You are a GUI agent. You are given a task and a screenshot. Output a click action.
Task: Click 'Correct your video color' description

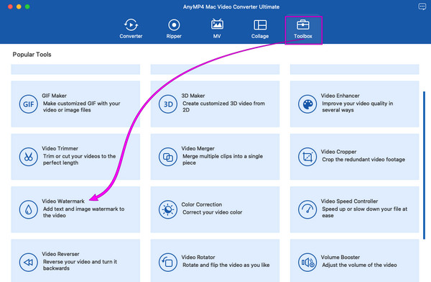click(x=213, y=212)
